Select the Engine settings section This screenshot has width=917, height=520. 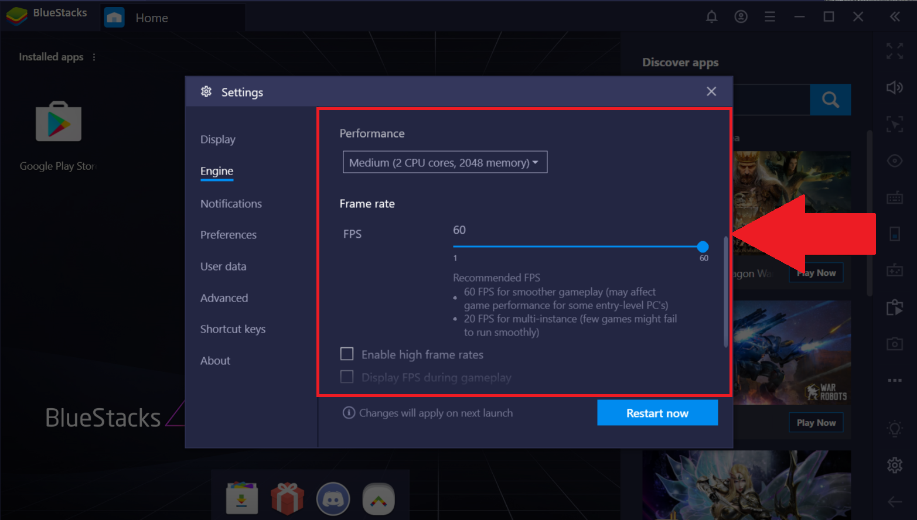(217, 171)
